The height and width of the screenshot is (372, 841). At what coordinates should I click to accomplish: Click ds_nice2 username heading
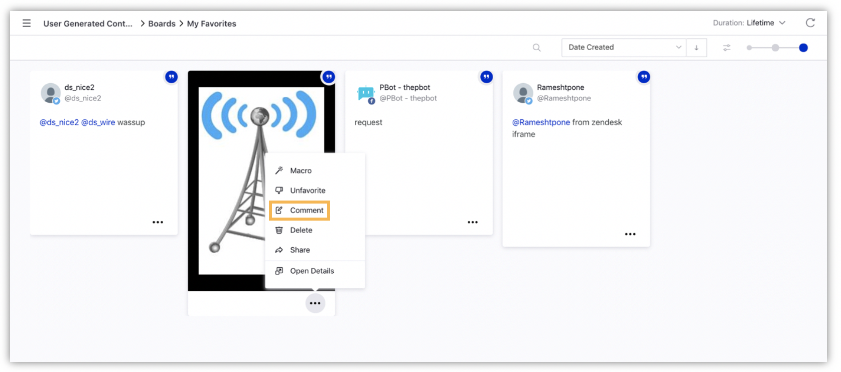(x=79, y=87)
